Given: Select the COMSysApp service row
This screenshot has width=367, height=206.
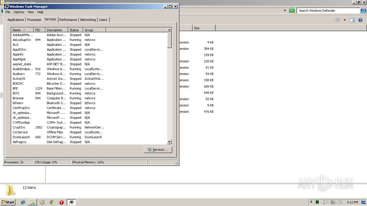Looking at the screenshot, I should pyautogui.click(x=89, y=122).
